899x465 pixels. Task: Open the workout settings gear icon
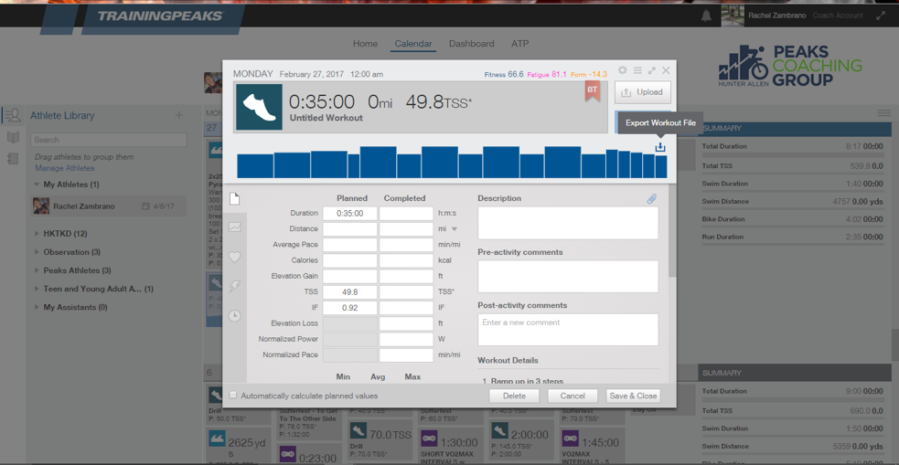pyautogui.click(x=623, y=70)
